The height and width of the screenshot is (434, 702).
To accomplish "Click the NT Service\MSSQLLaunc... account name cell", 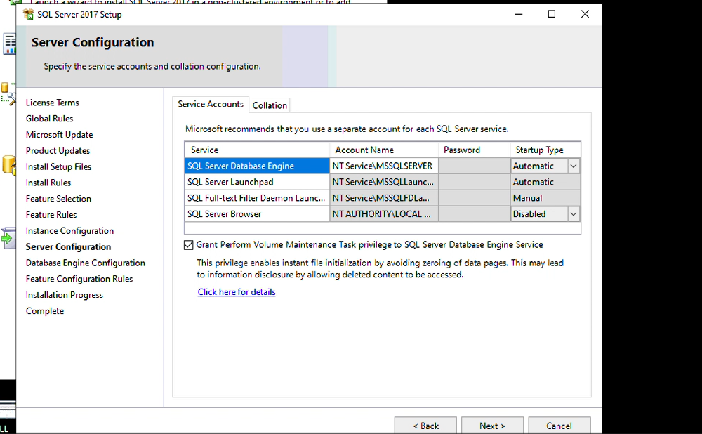I will pyautogui.click(x=384, y=183).
